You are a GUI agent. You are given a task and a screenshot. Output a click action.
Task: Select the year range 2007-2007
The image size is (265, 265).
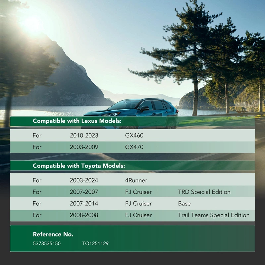(84, 192)
